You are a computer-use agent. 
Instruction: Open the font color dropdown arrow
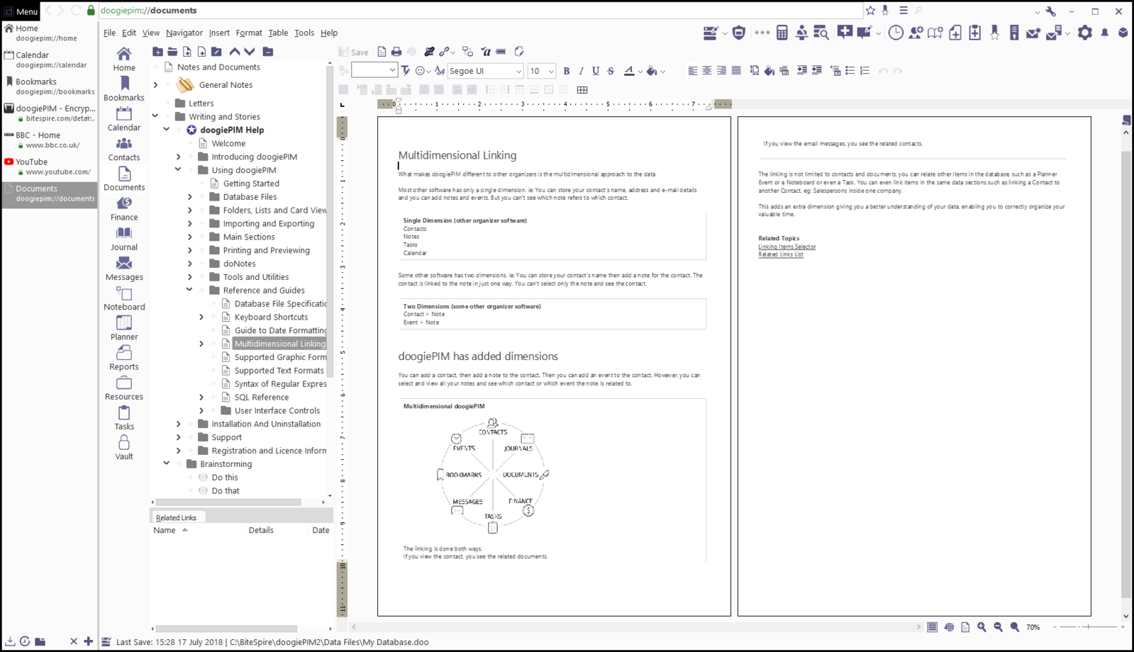[x=640, y=72]
